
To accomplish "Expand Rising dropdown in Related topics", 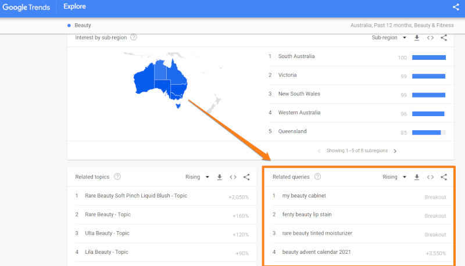I will coord(197,177).
